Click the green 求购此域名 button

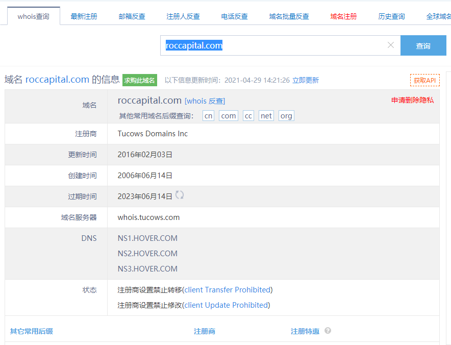[x=140, y=80]
